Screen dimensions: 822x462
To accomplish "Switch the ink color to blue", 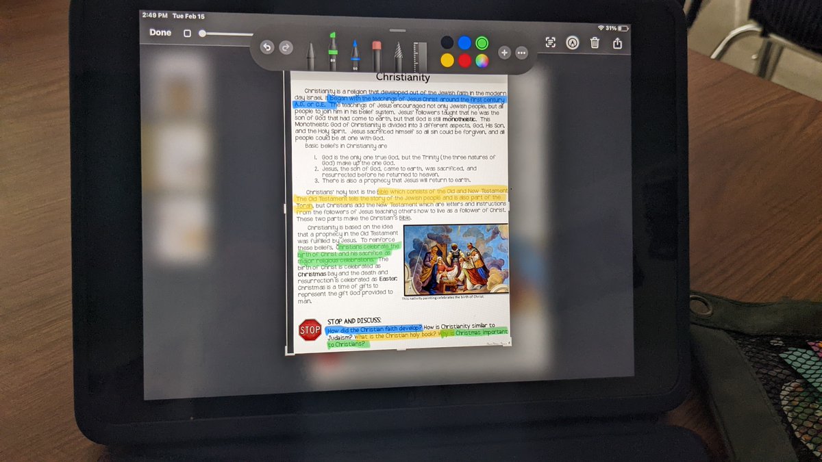I will [463, 42].
